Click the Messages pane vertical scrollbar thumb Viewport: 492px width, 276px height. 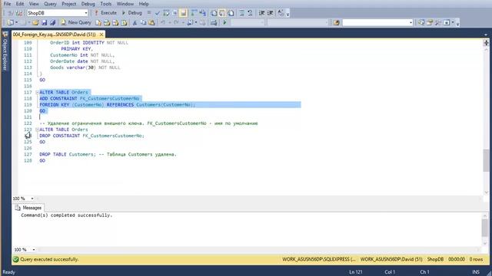click(485, 228)
